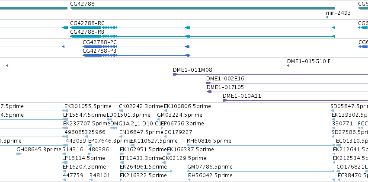Viewport: 368px width, 182px height.
Task: Click the EK162951.5prime EST label
Action: point(143,150)
